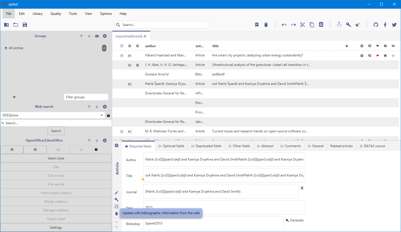This screenshot has height=232, width=401.
Task: Move Groups panel down
Action: (x=89, y=36)
